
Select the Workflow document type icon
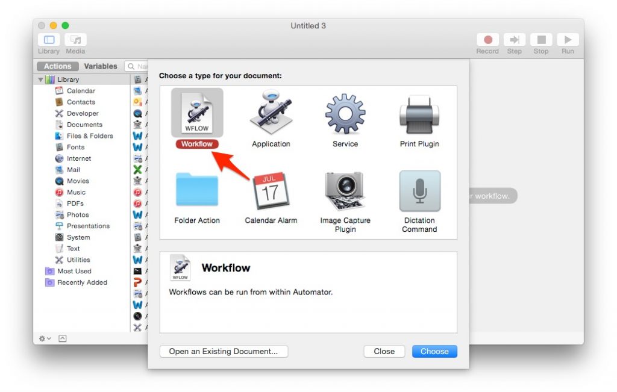point(197,113)
